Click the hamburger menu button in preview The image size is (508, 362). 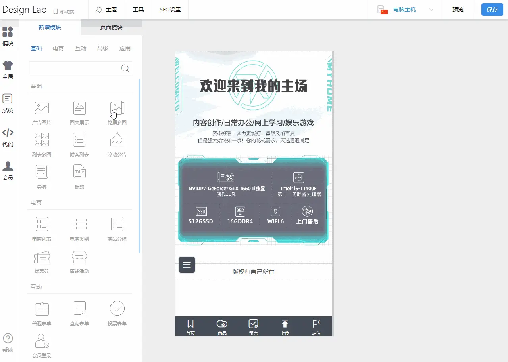click(x=187, y=265)
